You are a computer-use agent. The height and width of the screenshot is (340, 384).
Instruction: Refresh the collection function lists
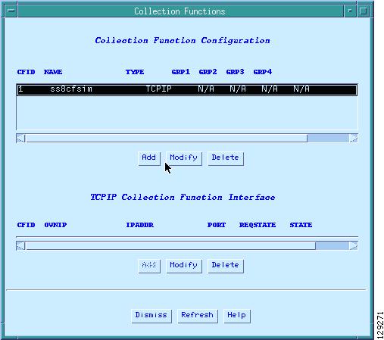(198, 316)
